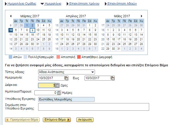
Task: Select 20 March 2017 in calendar
Action: click(x=16, y=39)
